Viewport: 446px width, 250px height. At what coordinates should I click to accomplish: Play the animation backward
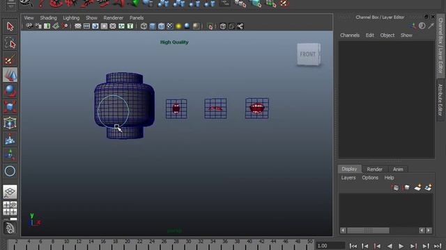click(390, 246)
